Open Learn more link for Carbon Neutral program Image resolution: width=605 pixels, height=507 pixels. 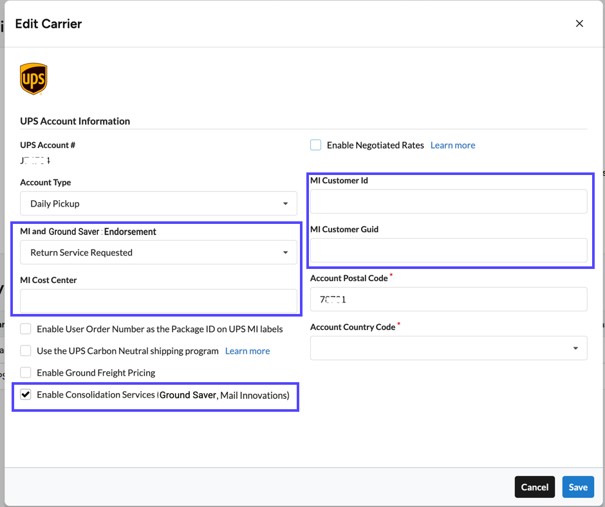point(247,351)
